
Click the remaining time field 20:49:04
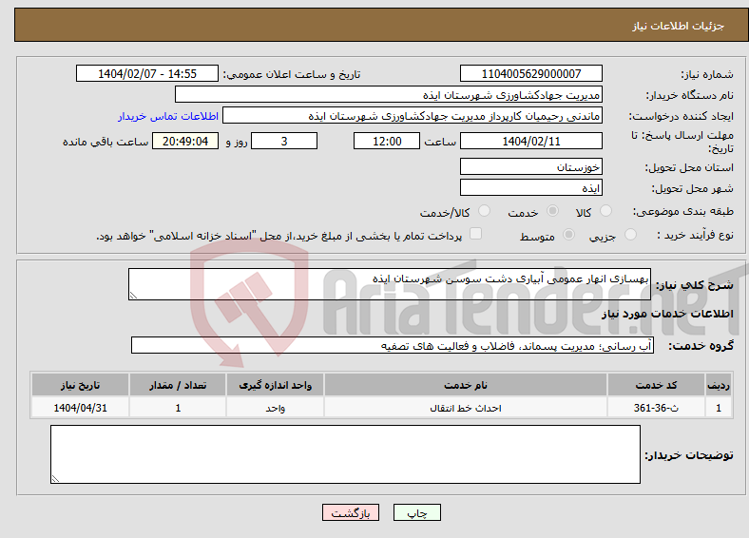click(x=185, y=141)
